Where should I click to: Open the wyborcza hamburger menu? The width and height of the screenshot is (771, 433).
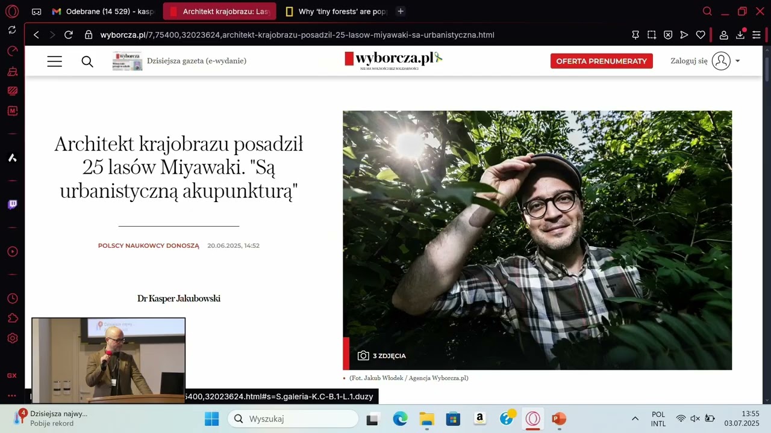click(x=54, y=61)
